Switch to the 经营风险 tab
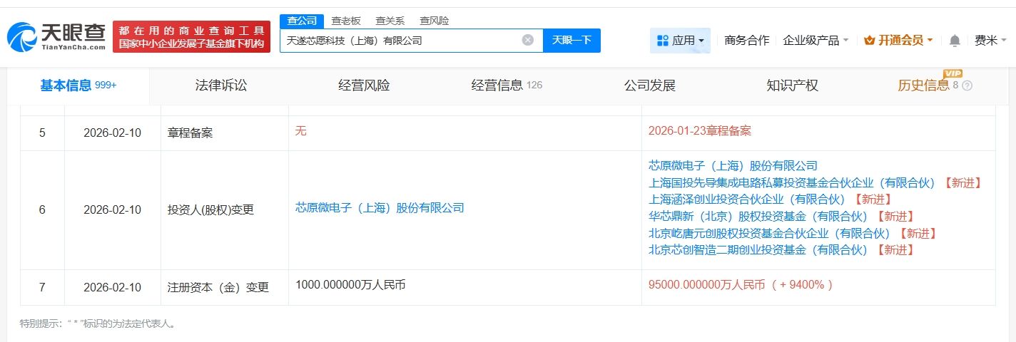 (x=364, y=85)
